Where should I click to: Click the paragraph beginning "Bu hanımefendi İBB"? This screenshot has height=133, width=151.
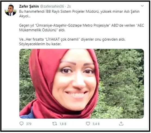coord(79,14)
